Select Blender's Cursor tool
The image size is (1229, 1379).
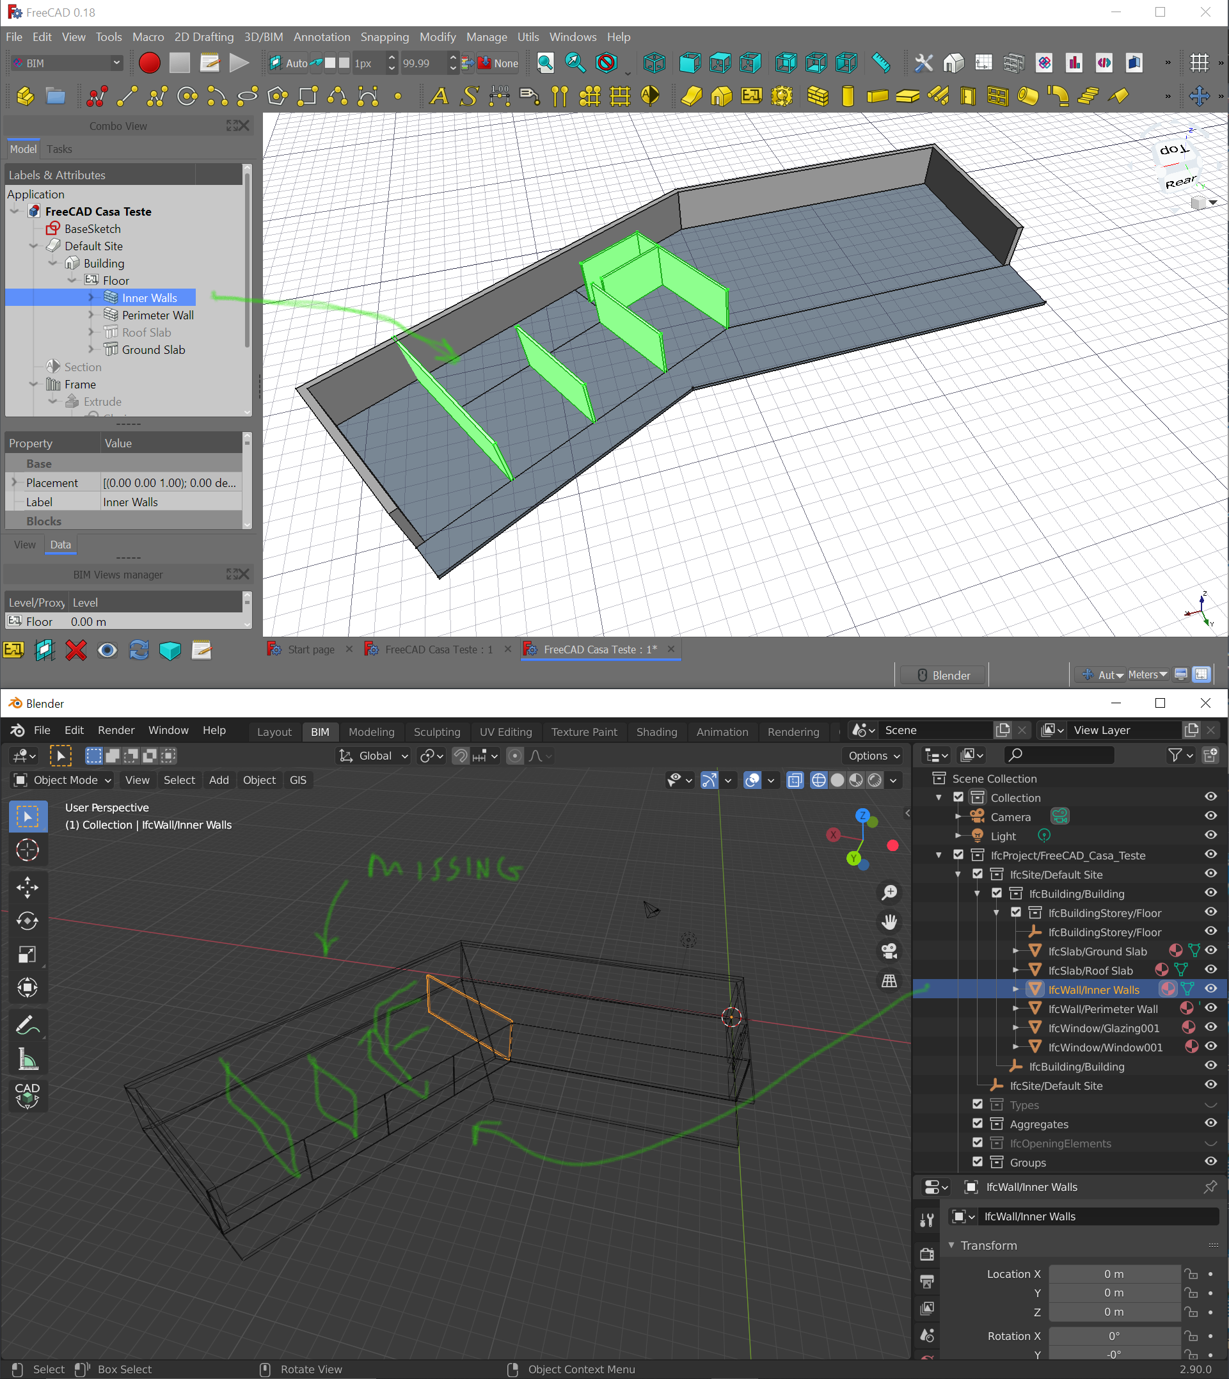(27, 850)
